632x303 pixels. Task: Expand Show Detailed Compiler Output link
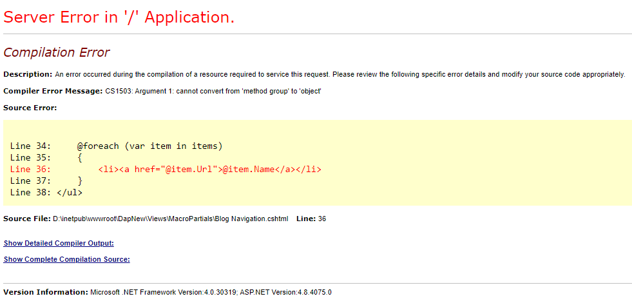coord(59,243)
